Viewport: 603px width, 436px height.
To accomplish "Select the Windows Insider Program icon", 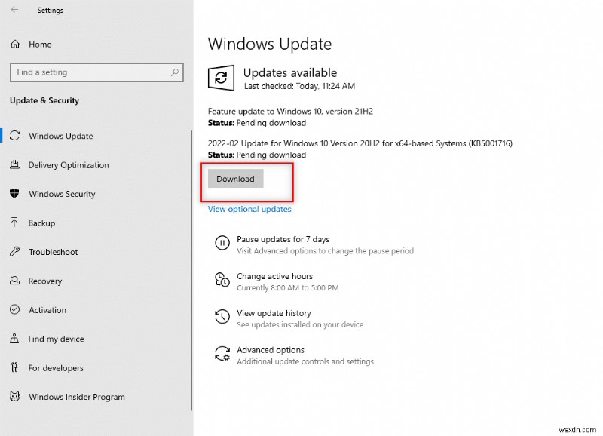I will [16, 397].
